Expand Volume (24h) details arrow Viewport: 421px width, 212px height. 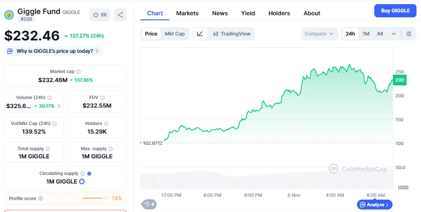(x=59, y=106)
